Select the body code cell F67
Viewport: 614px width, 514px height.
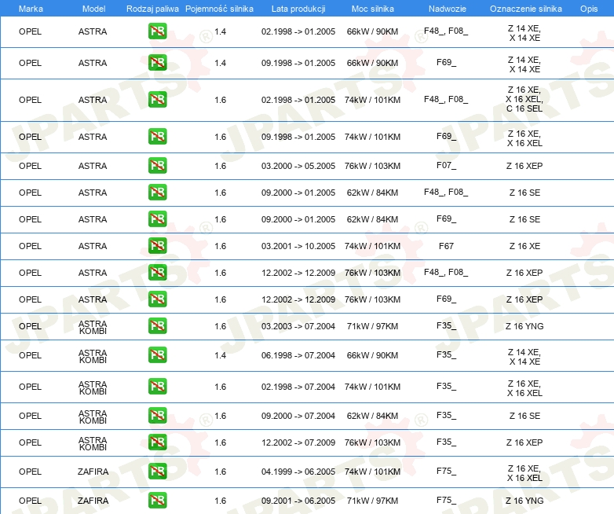click(x=446, y=246)
